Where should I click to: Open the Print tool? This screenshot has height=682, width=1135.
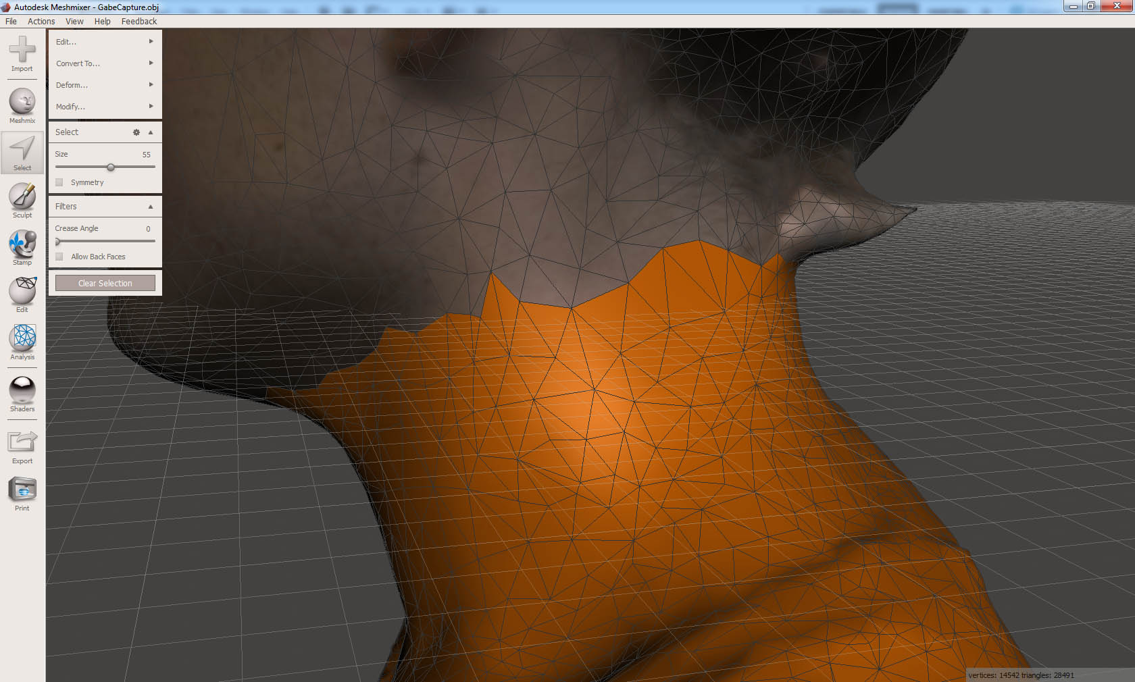point(22,493)
